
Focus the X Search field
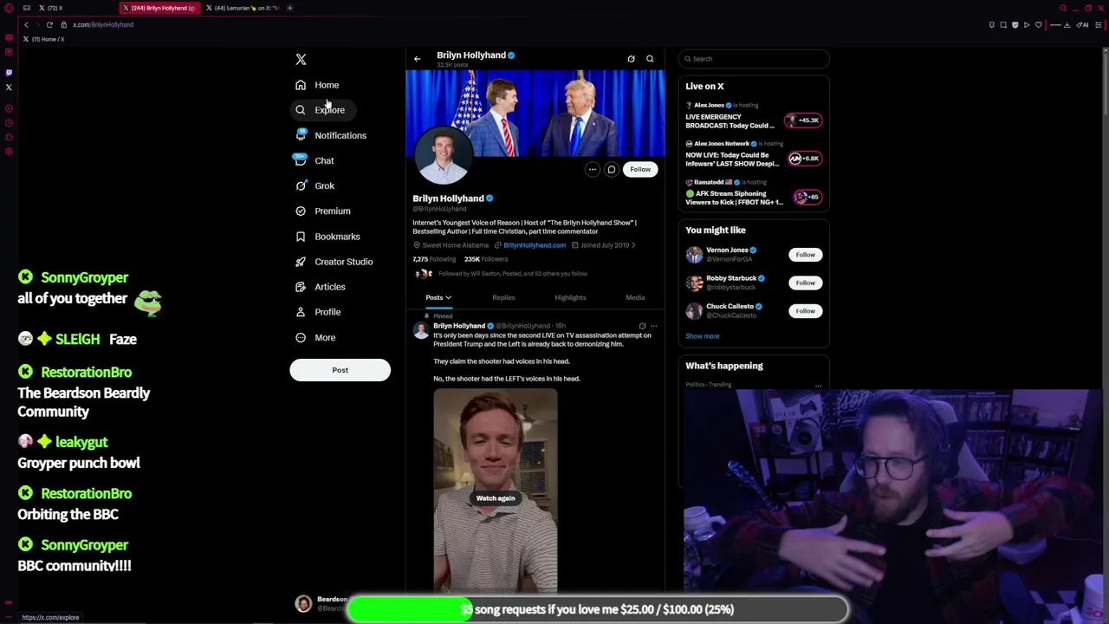pyautogui.click(x=754, y=59)
